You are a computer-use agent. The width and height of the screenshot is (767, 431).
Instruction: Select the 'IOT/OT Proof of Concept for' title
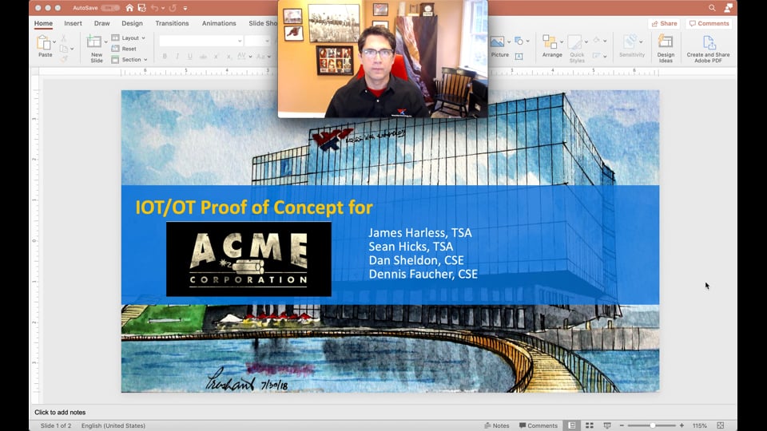tap(254, 208)
